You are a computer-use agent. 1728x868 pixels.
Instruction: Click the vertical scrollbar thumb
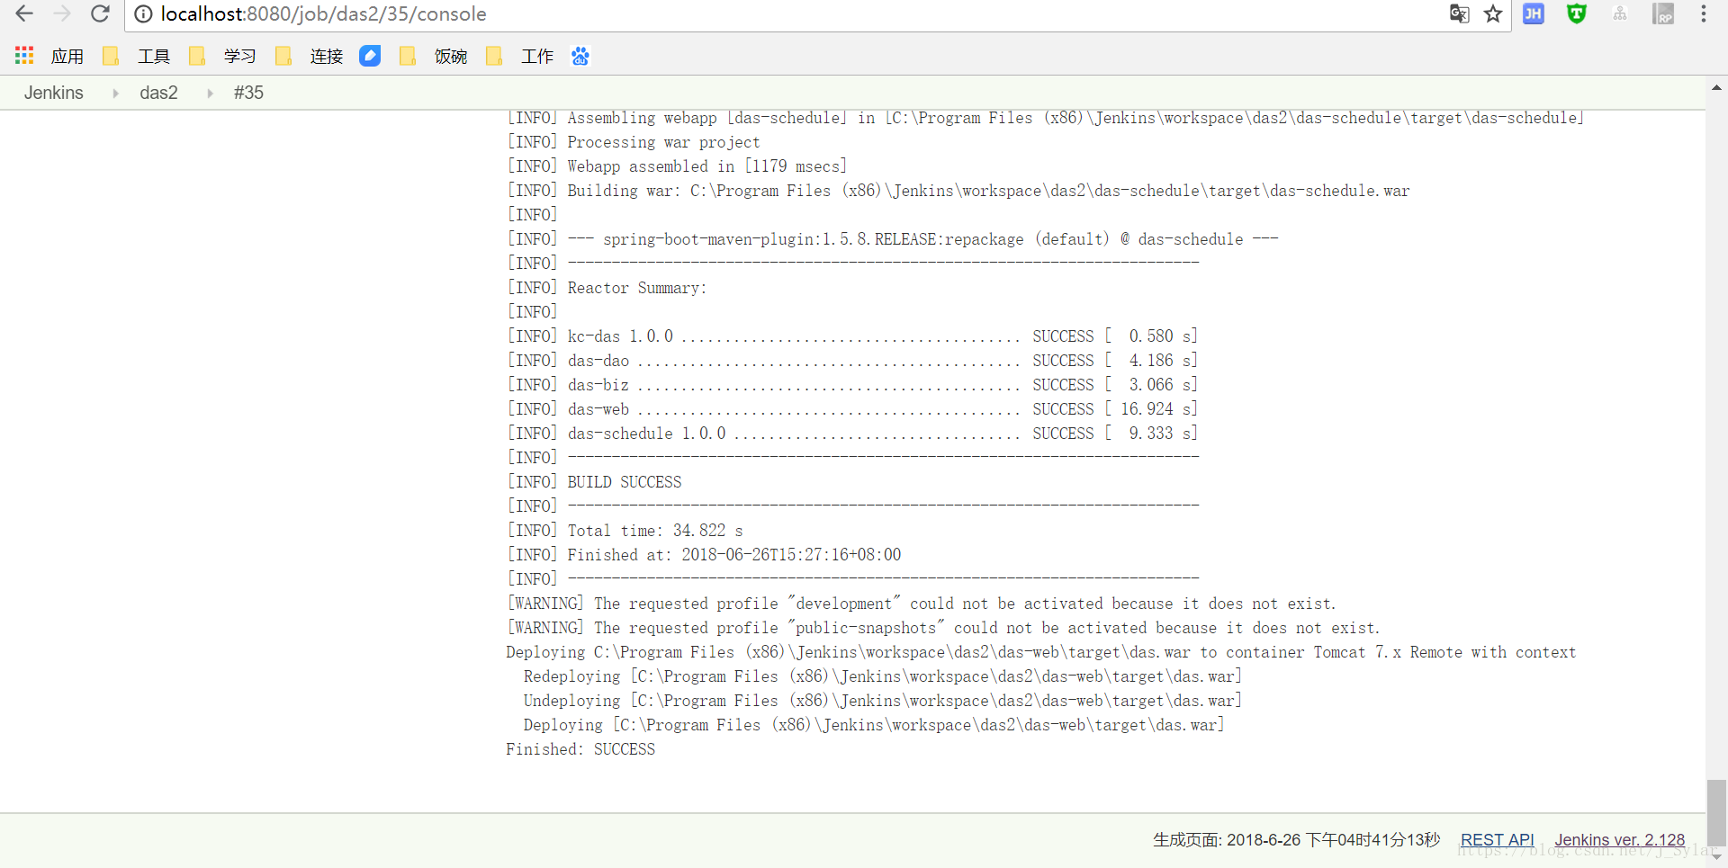pos(1716,813)
